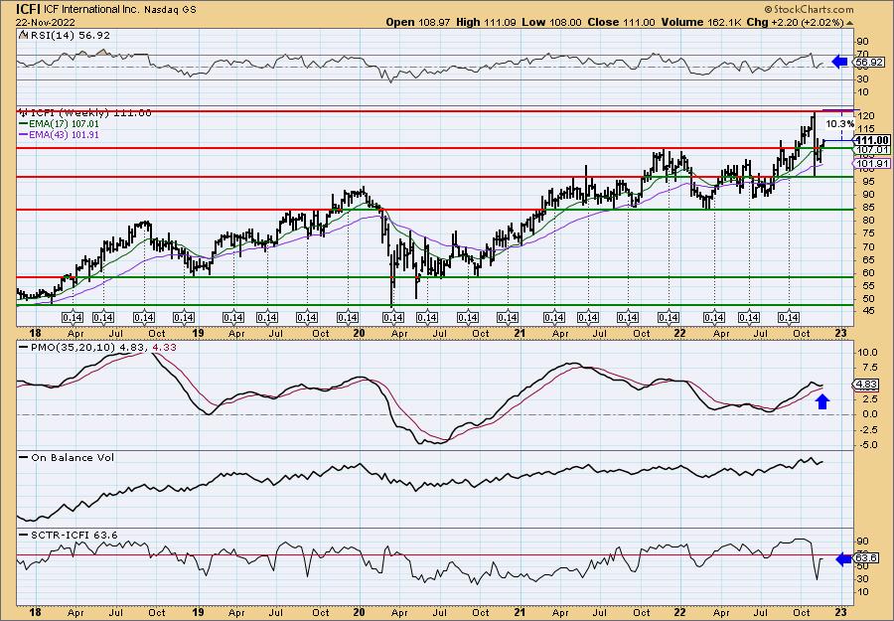The width and height of the screenshot is (894, 621).
Task: Click the SCTR-ICFI legend line icon
Action: click(24, 535)
